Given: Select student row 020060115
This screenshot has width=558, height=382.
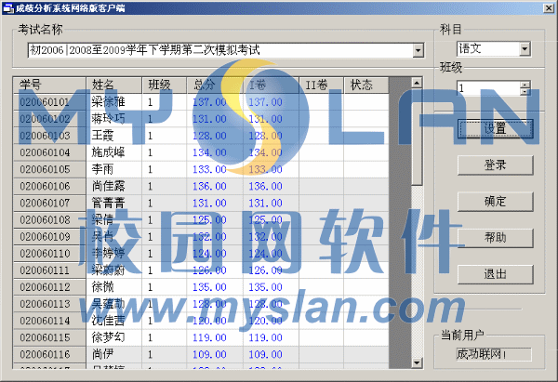Looking at the screenshot, I should [50, 337].
